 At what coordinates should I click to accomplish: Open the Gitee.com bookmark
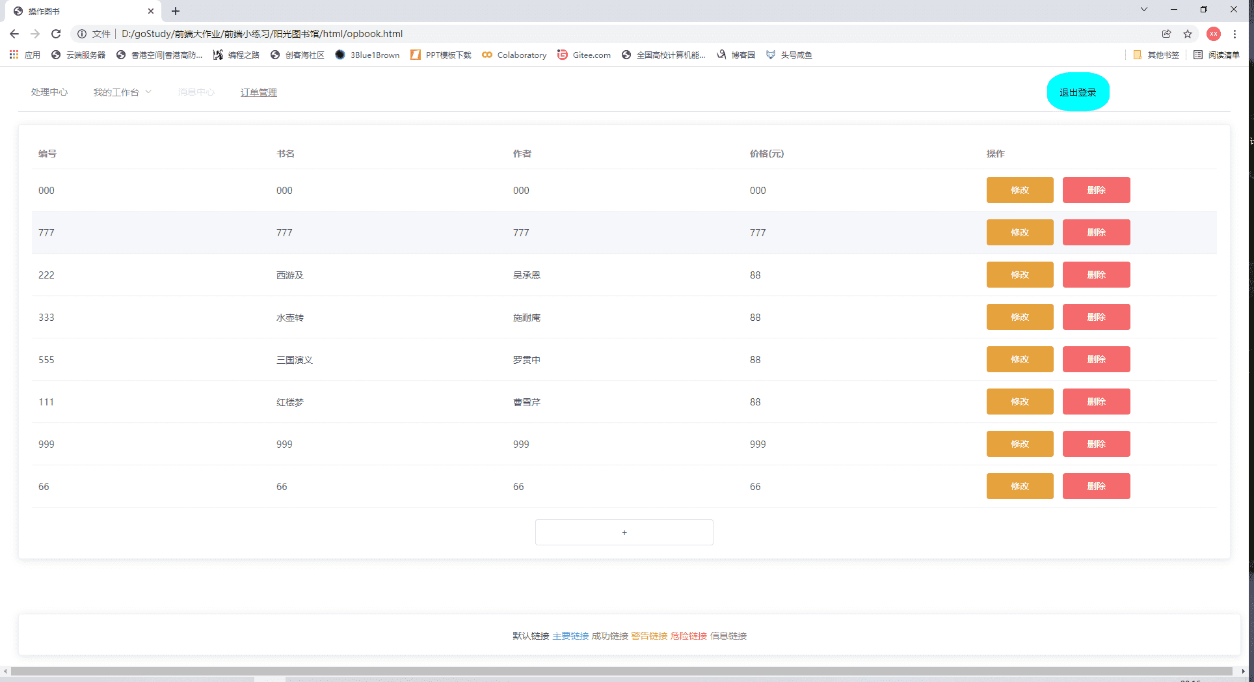coord(584,55)
